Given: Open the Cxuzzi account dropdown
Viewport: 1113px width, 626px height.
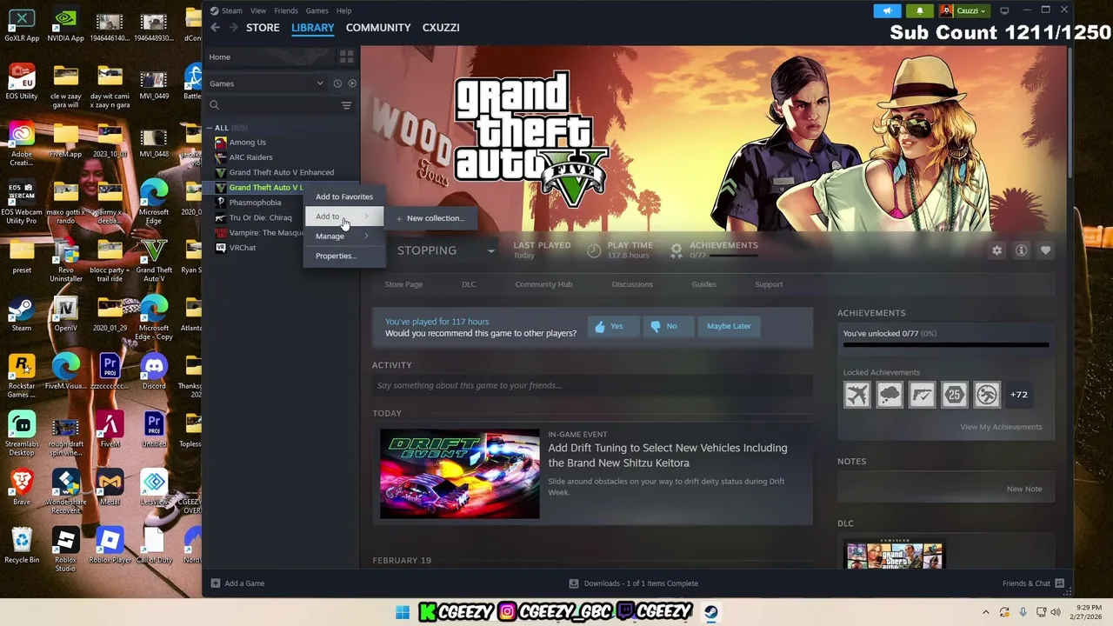Looking at the screenshot, I should point(964,10).
